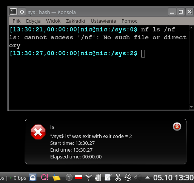Open the pink Q! tray application
The image size is (194, 183).
tap(45, 177)
